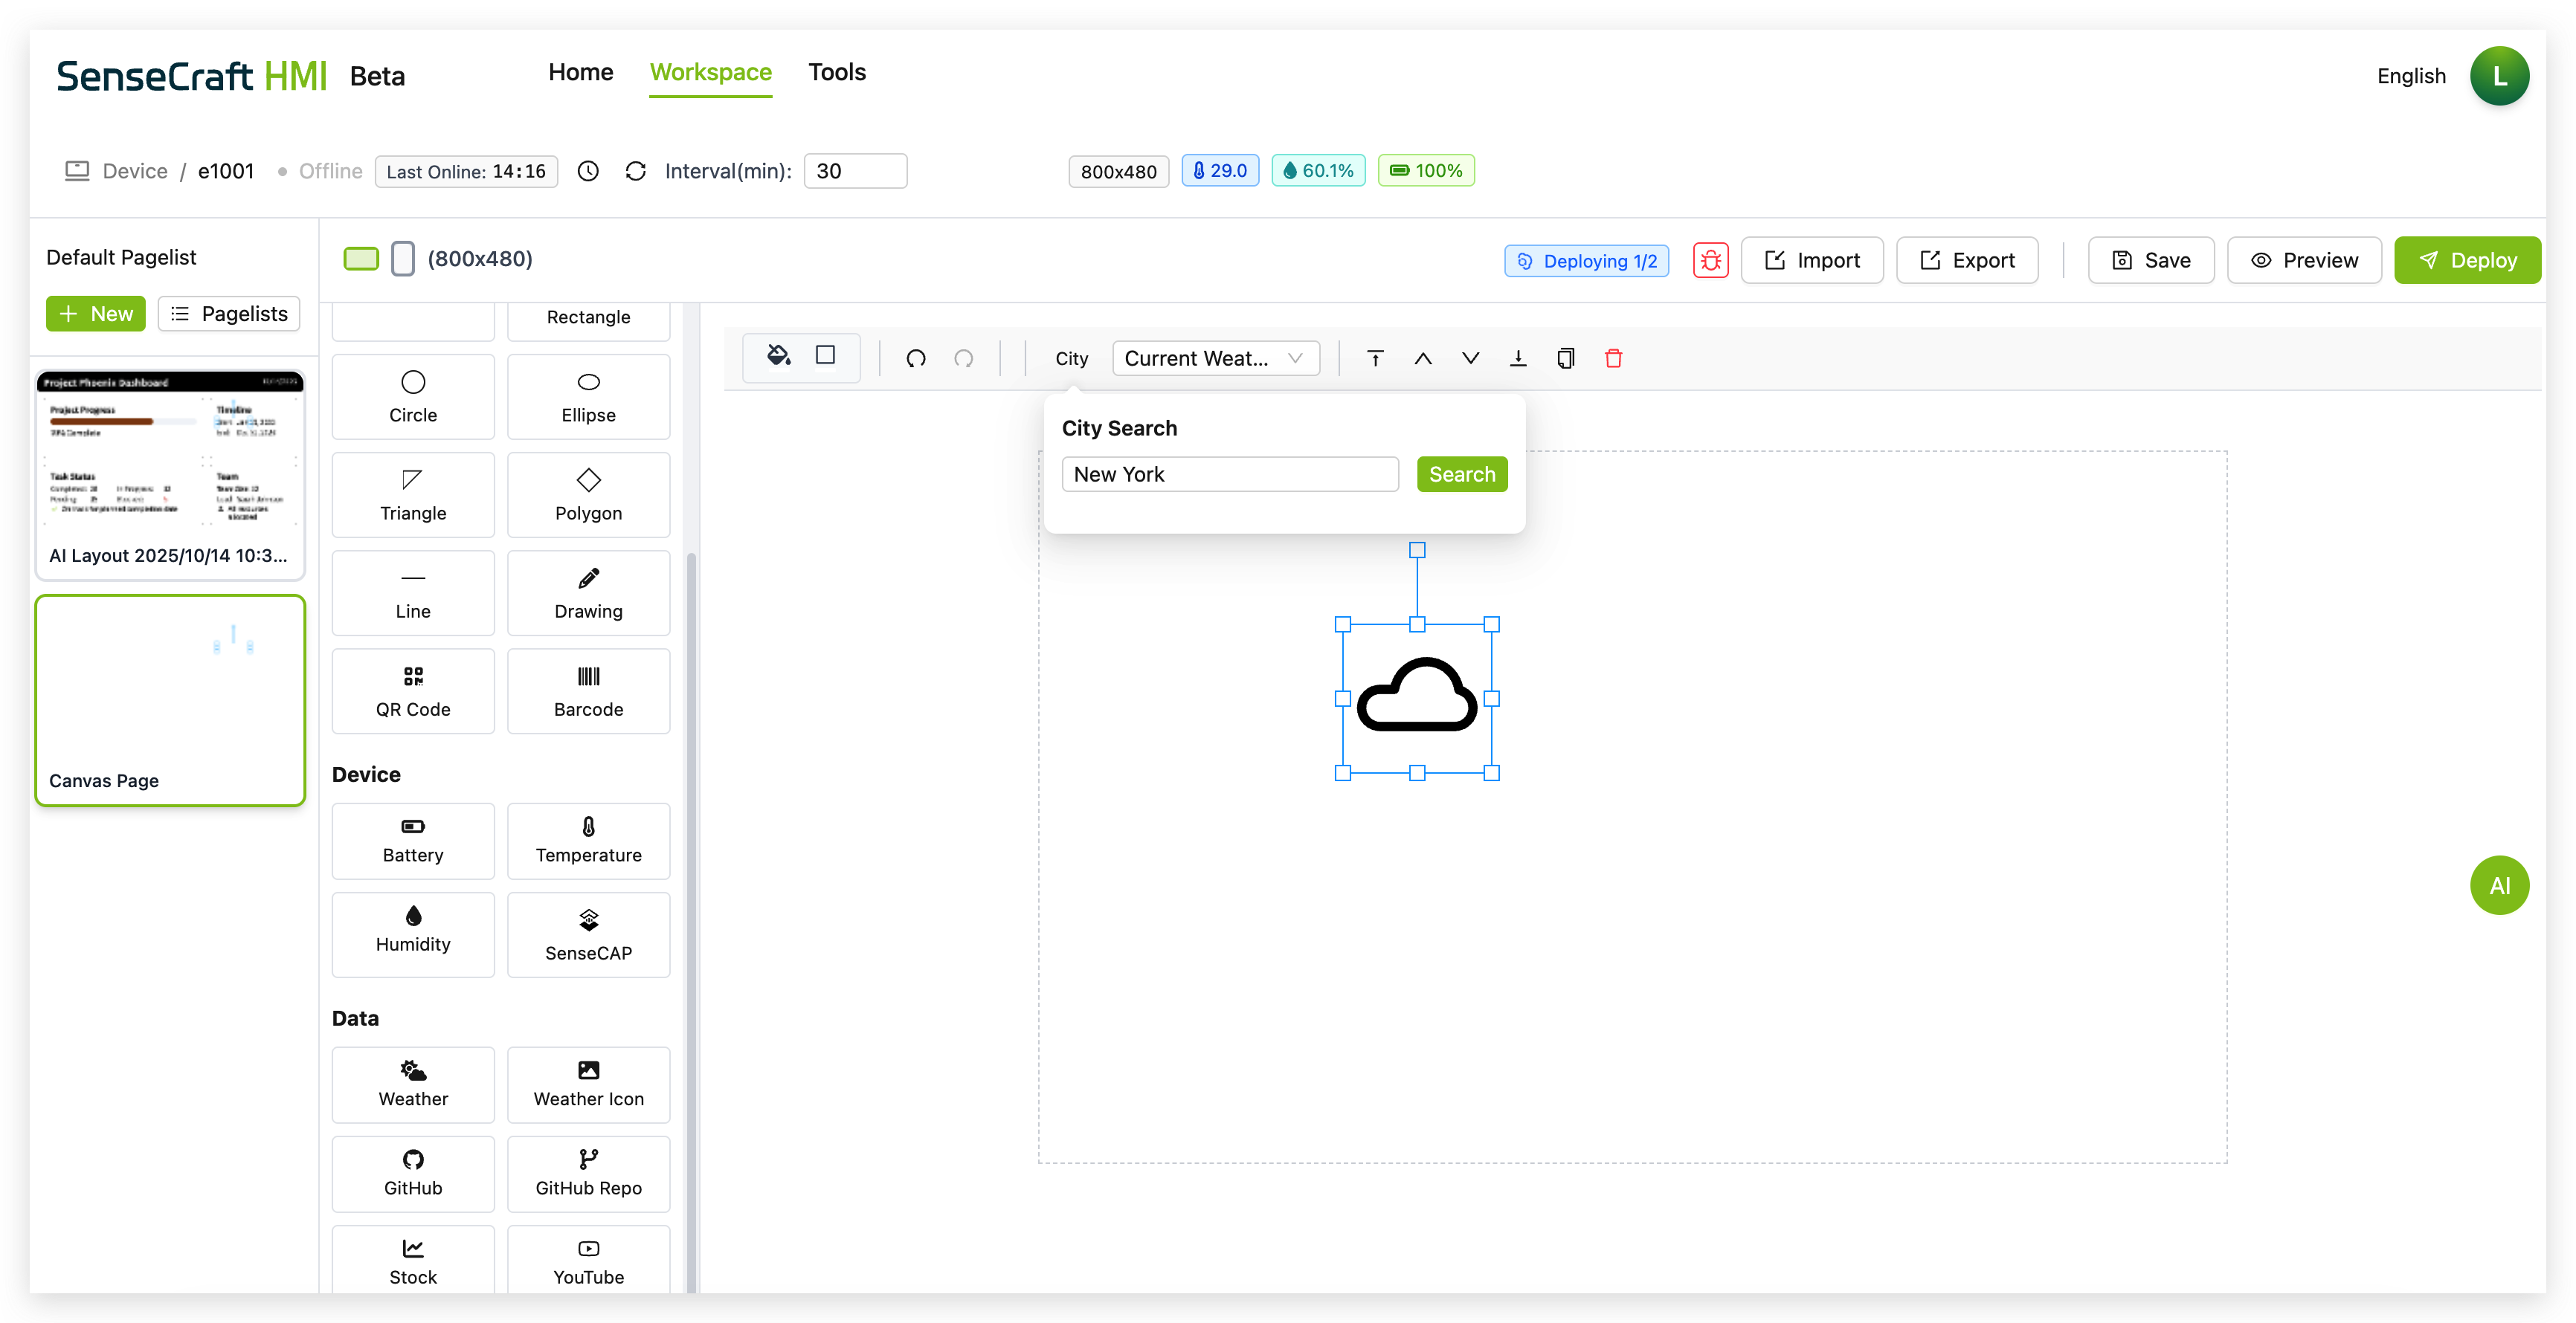Switch to landscape orientation toggle
This screenshot has width=2576, height=1323.
pos(361,259)
